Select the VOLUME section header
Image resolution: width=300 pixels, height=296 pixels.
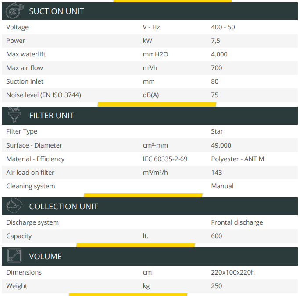point(45,257)
